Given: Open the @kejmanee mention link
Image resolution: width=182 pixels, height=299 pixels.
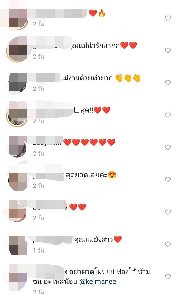Looking at the screenshot, I should point(98,282).
